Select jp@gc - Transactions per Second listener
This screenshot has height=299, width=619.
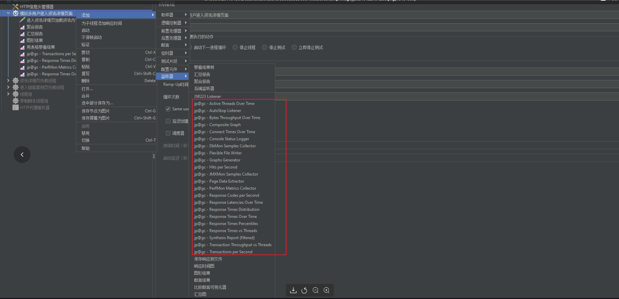[x=232, y=252]
